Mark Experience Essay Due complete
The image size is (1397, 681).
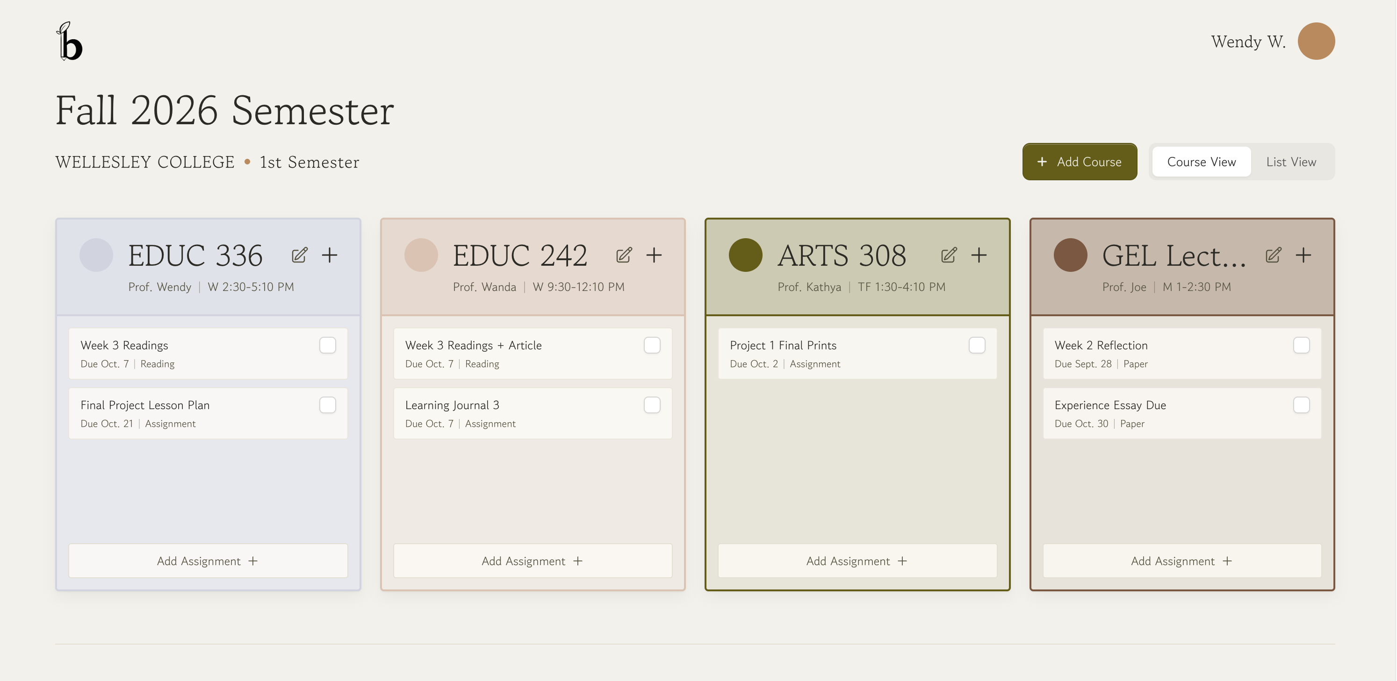[x=1302, y=404]
